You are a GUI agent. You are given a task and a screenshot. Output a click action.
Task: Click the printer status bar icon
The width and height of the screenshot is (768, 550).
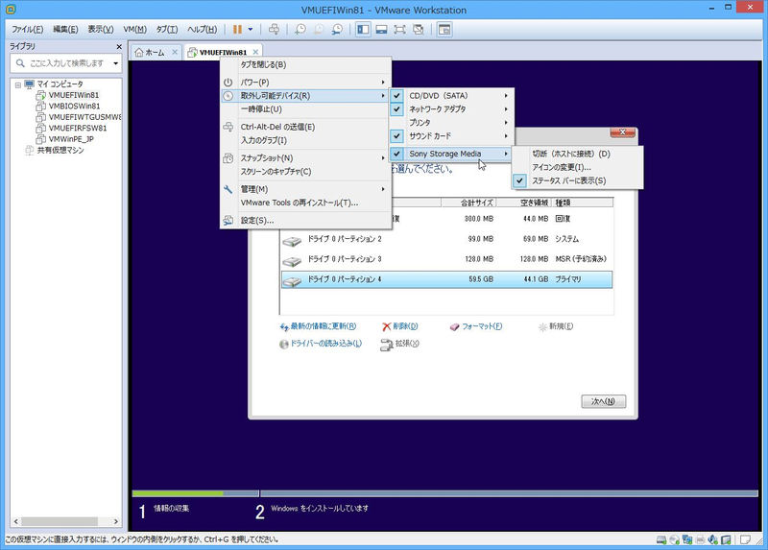pos(701,539)
